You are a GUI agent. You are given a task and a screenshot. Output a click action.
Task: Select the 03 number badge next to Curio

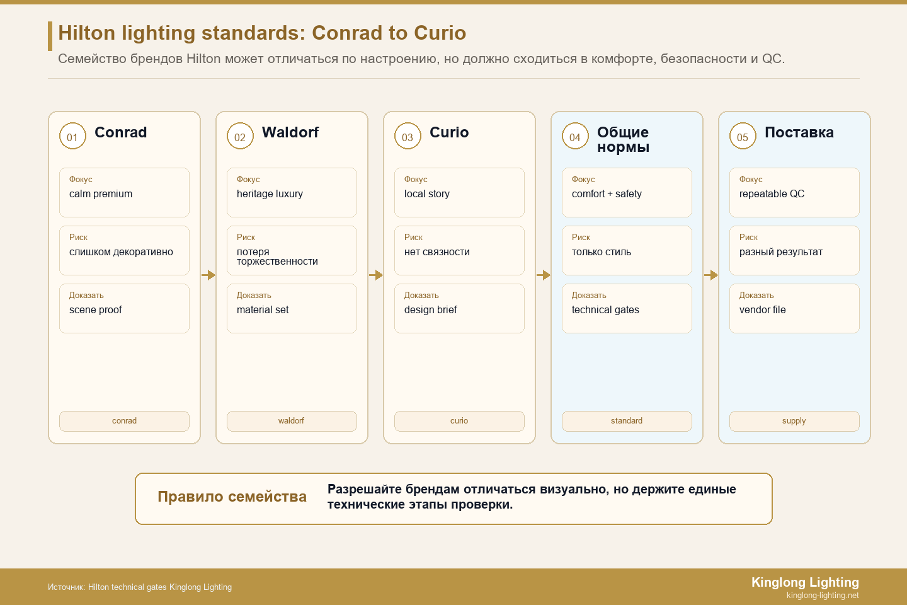coord(408,136)
